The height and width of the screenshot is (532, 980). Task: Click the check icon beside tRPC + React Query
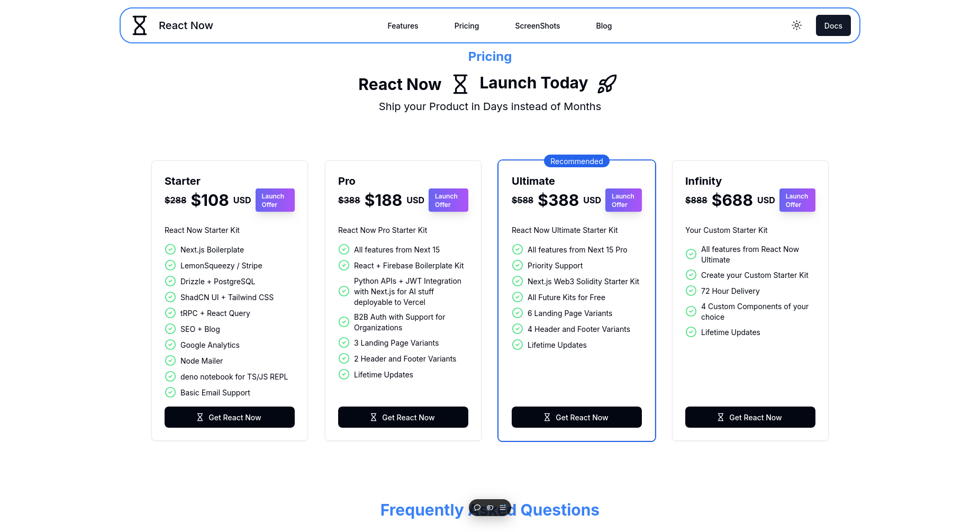coord(170,313)
